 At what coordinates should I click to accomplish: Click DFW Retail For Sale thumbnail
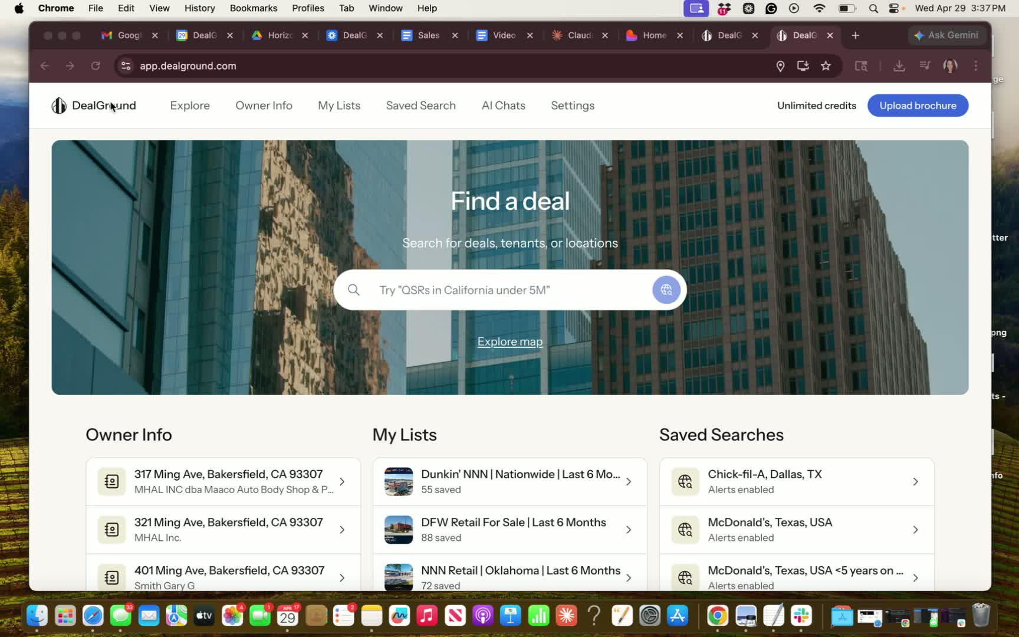click(x=399, y=530)
